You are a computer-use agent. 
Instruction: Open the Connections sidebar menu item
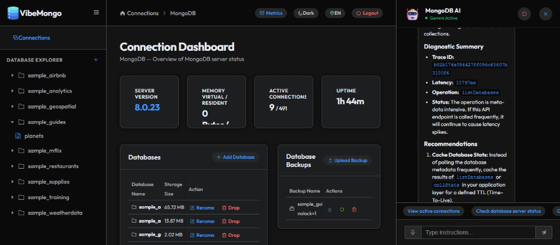(x=31, y=38)
